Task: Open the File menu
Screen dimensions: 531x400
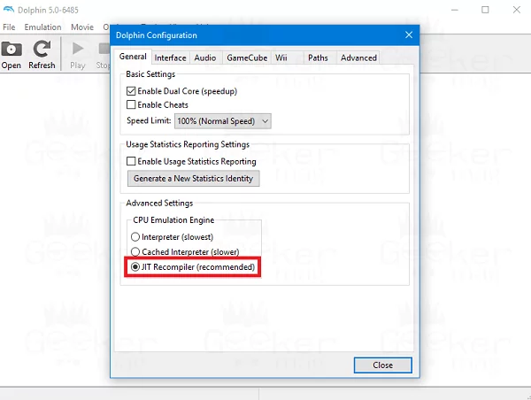Action: pos(9,27)
